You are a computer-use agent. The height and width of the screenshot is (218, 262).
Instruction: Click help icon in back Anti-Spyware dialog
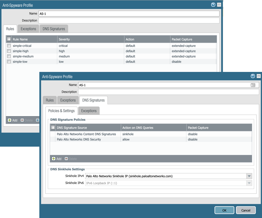click(x=213, y=5)
